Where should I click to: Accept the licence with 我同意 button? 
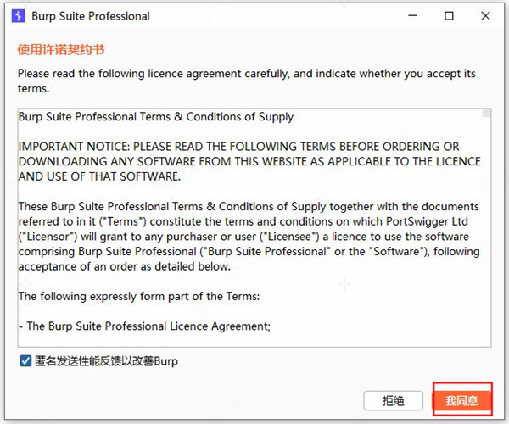point(462,400)
